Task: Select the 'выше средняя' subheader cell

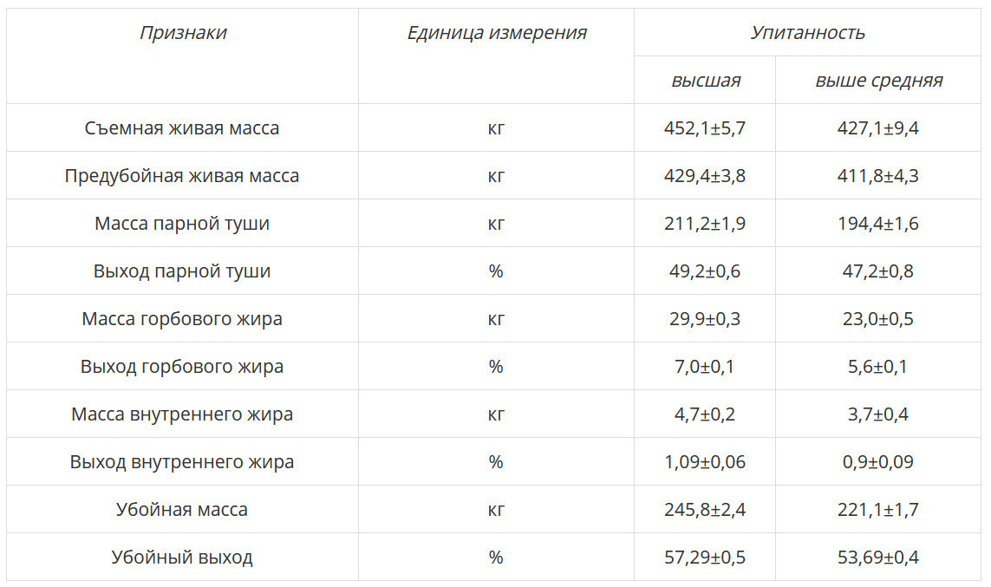Action: [878, 81]
